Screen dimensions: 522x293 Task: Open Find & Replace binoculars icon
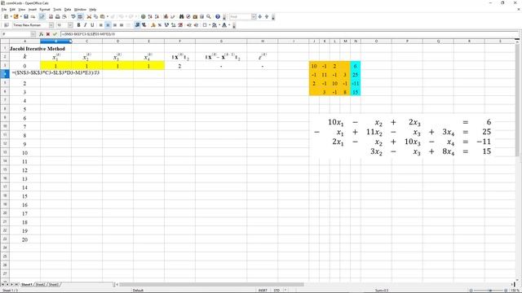pos(181,16)
